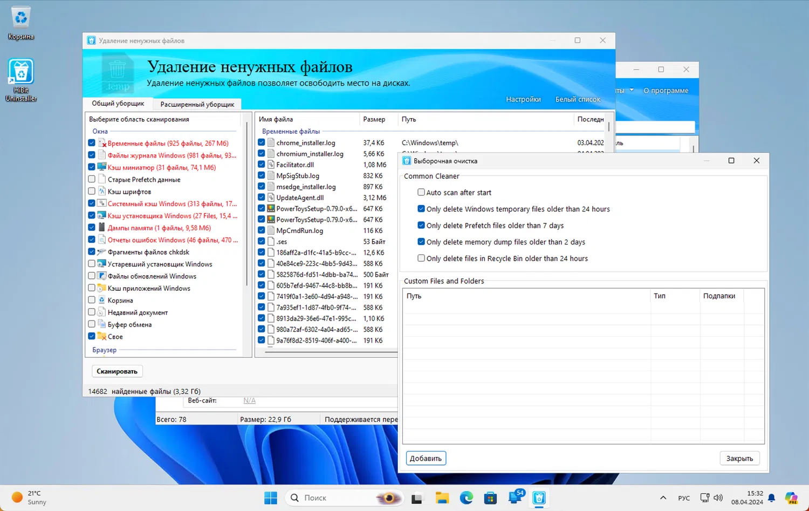809x511 pixels.
Task: Open Microsoft Store from taskbar
Action: 490,498
